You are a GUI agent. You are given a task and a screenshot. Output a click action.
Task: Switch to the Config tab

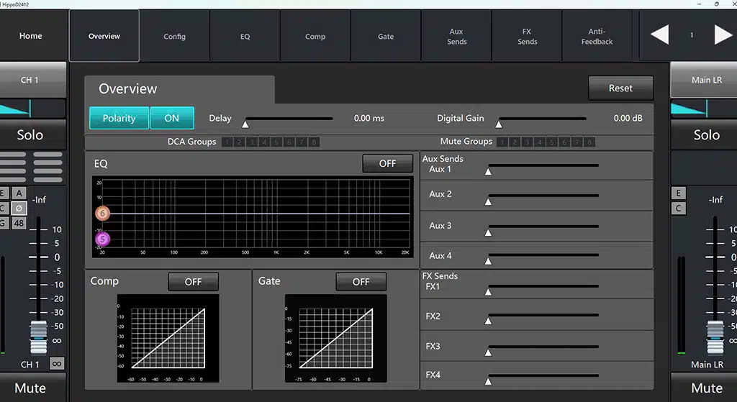pyautogui.click(x=174, y=36)
